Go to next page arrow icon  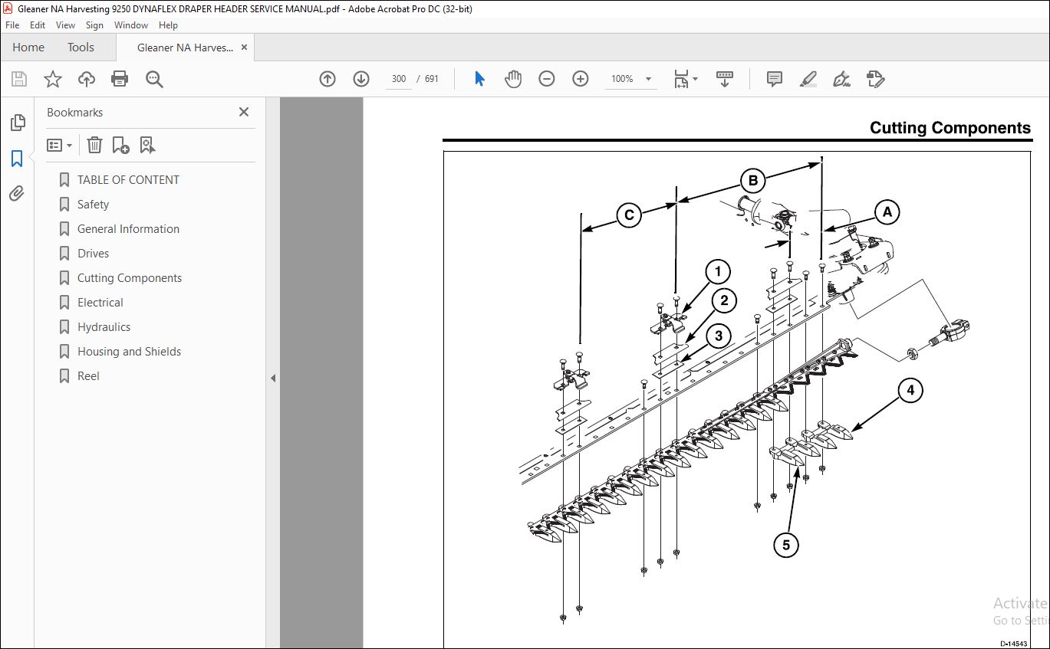pos(361,79)
